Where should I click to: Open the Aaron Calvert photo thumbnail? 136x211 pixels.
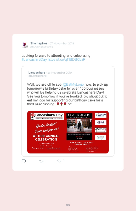point(79,126)
